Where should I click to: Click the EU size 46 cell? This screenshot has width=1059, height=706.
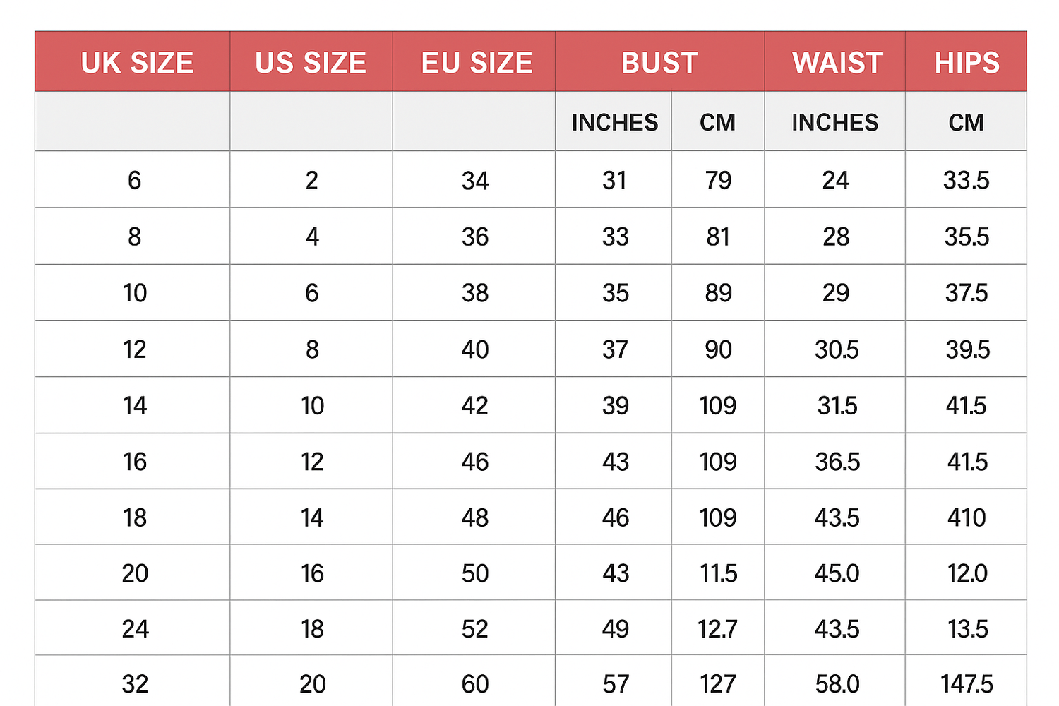475,462
